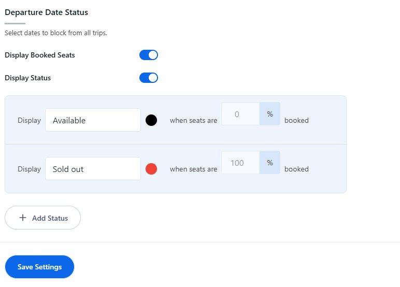Save settings with the blue button
This screenshot has width=400, height=287.
click(x=39, y=267)
